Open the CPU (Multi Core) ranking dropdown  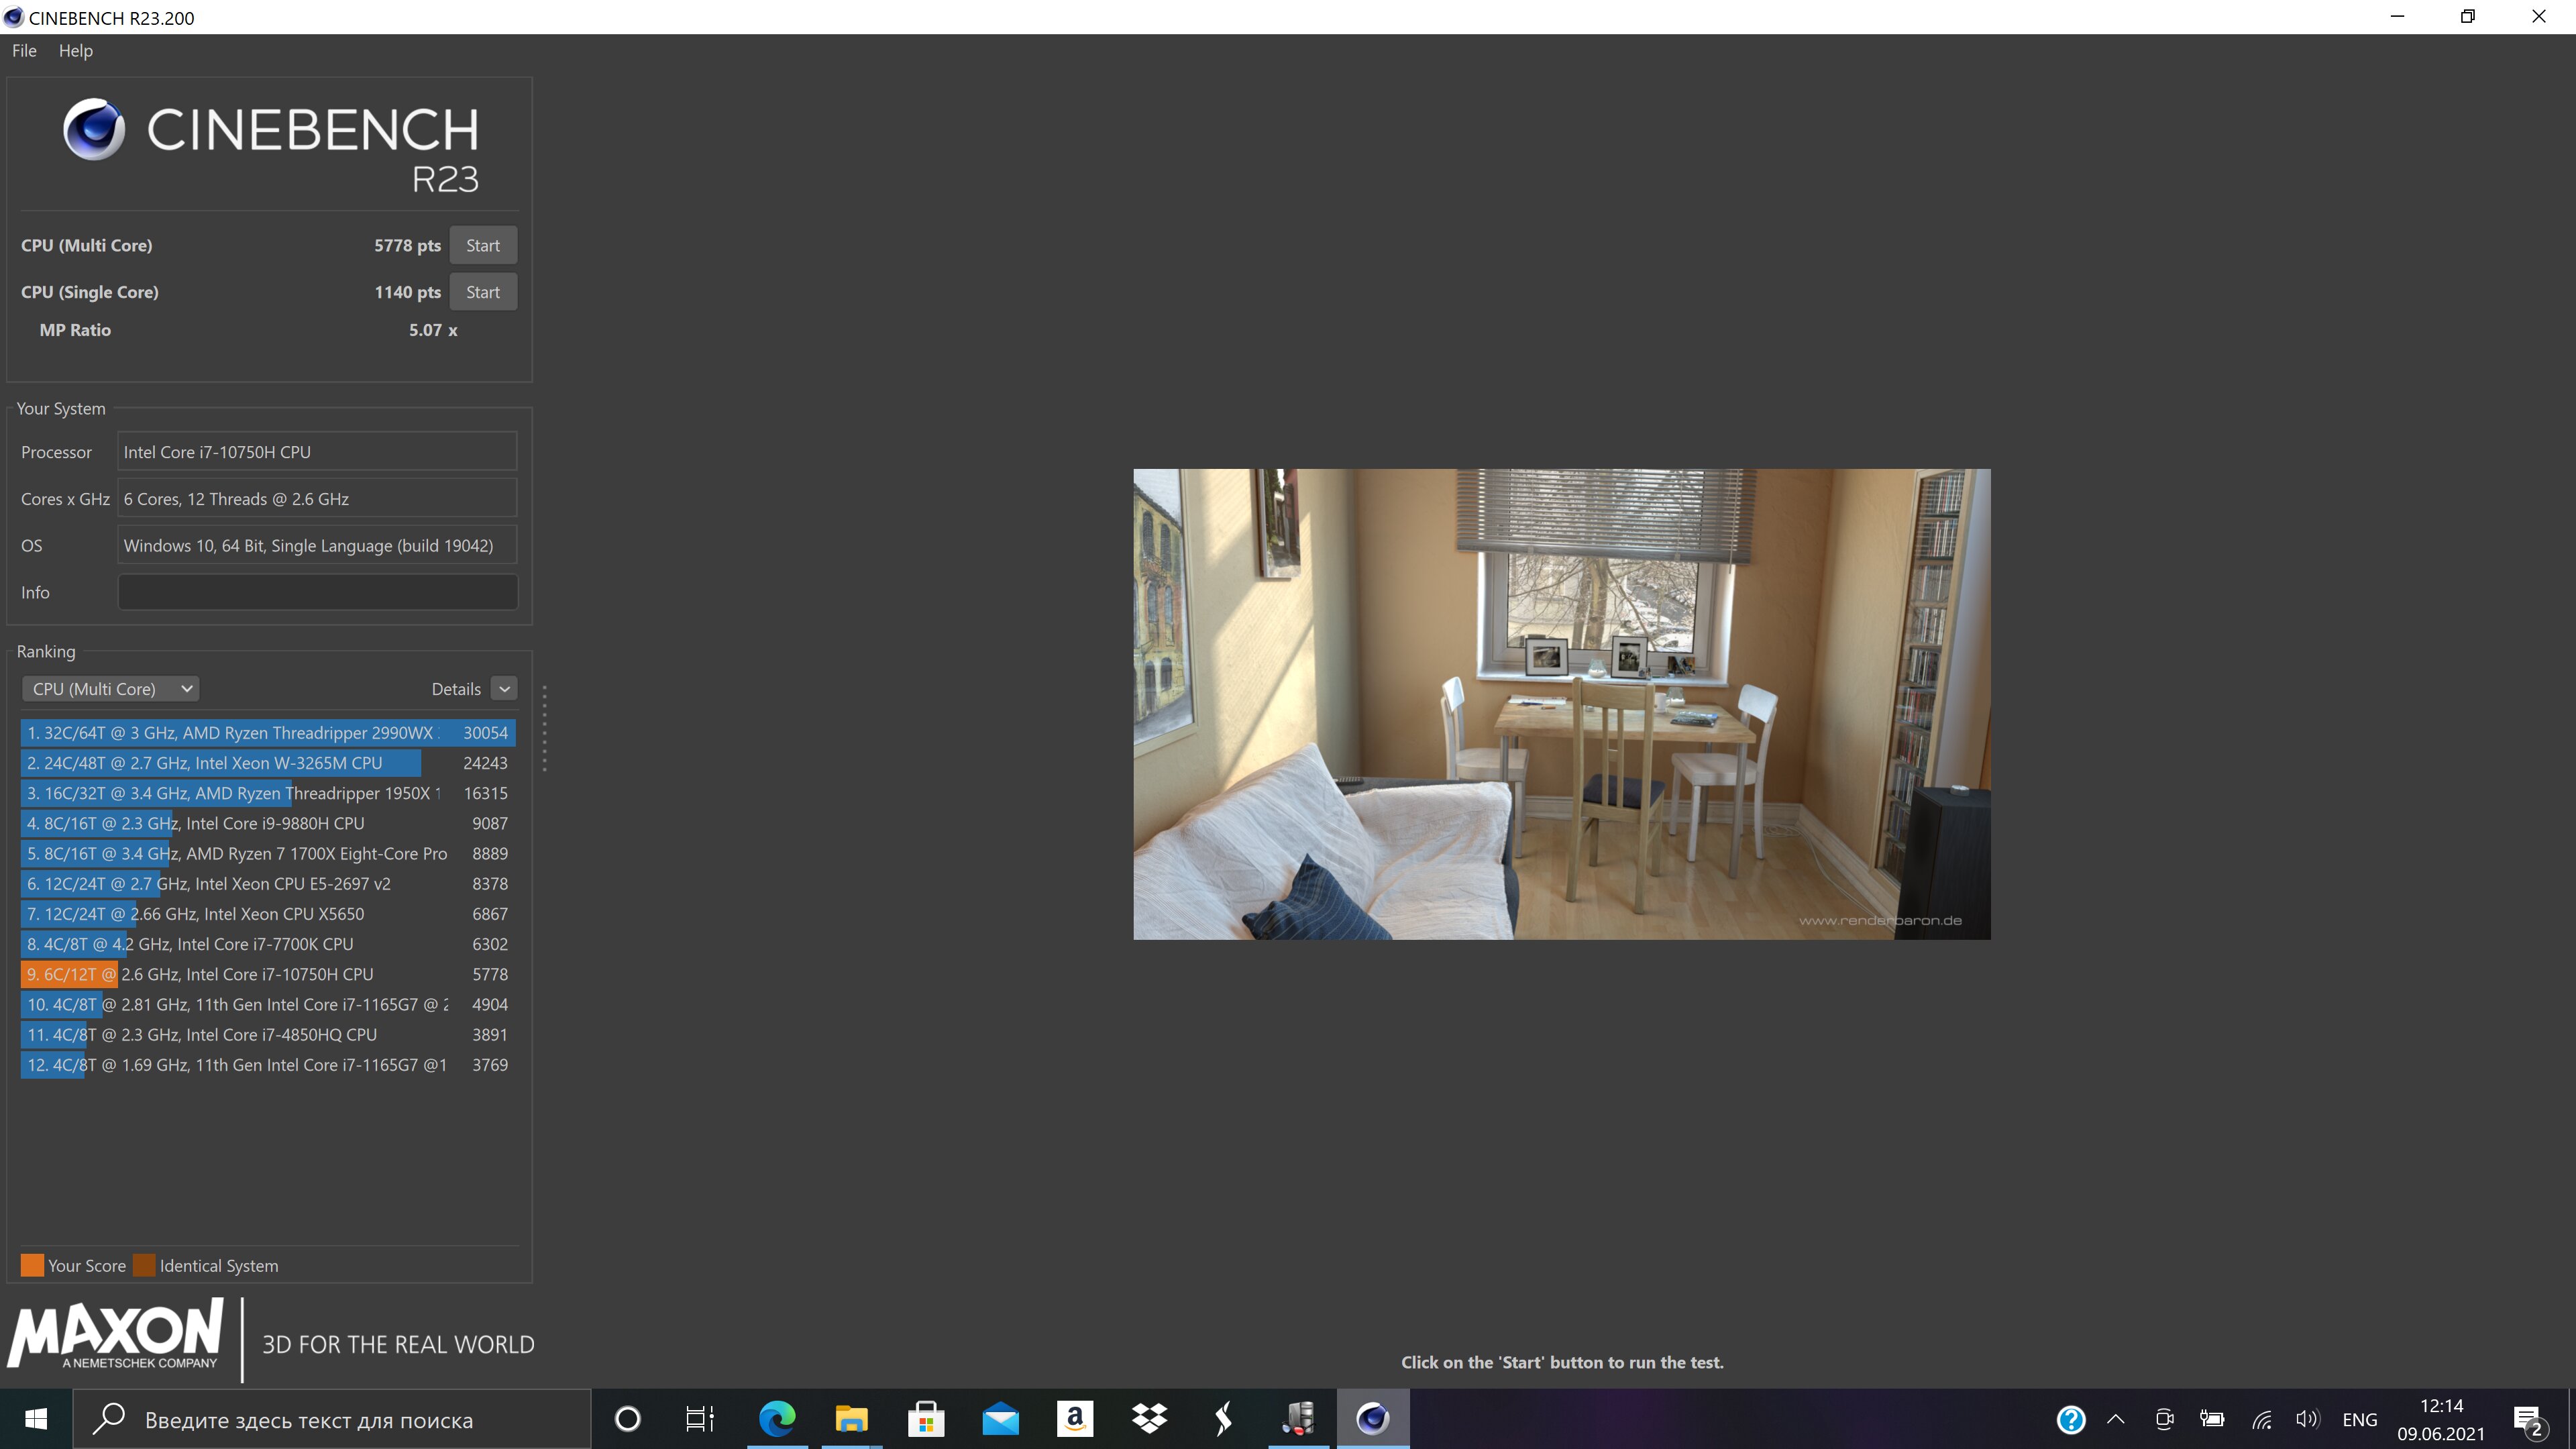111,689
